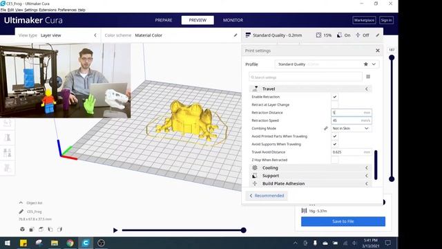442x249 pixels.
Task: Expand the Build Plate Adhesion section
Action: (x=367, y=183)
